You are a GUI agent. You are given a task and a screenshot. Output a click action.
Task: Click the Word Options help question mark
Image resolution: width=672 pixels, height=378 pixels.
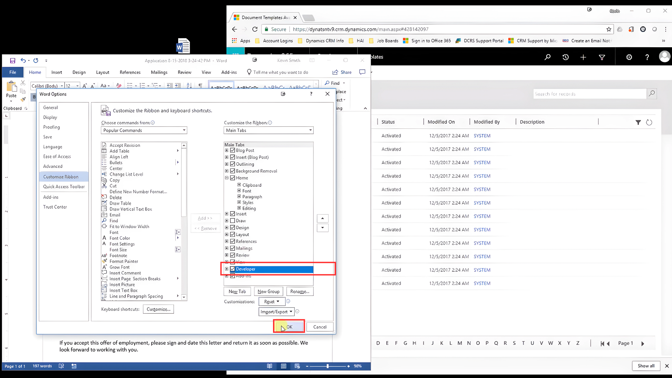tap(311, 94)
